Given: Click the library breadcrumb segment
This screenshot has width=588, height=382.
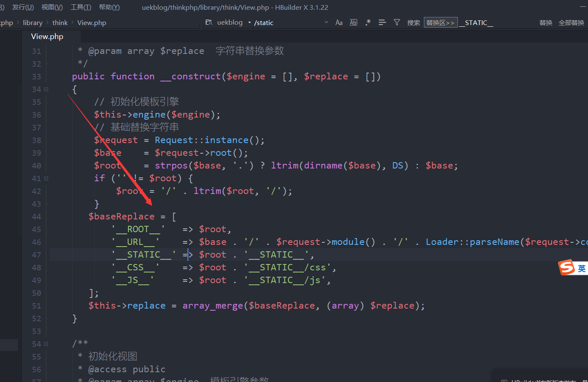Looking at the screenshot, I should click(x=33, y=22).
